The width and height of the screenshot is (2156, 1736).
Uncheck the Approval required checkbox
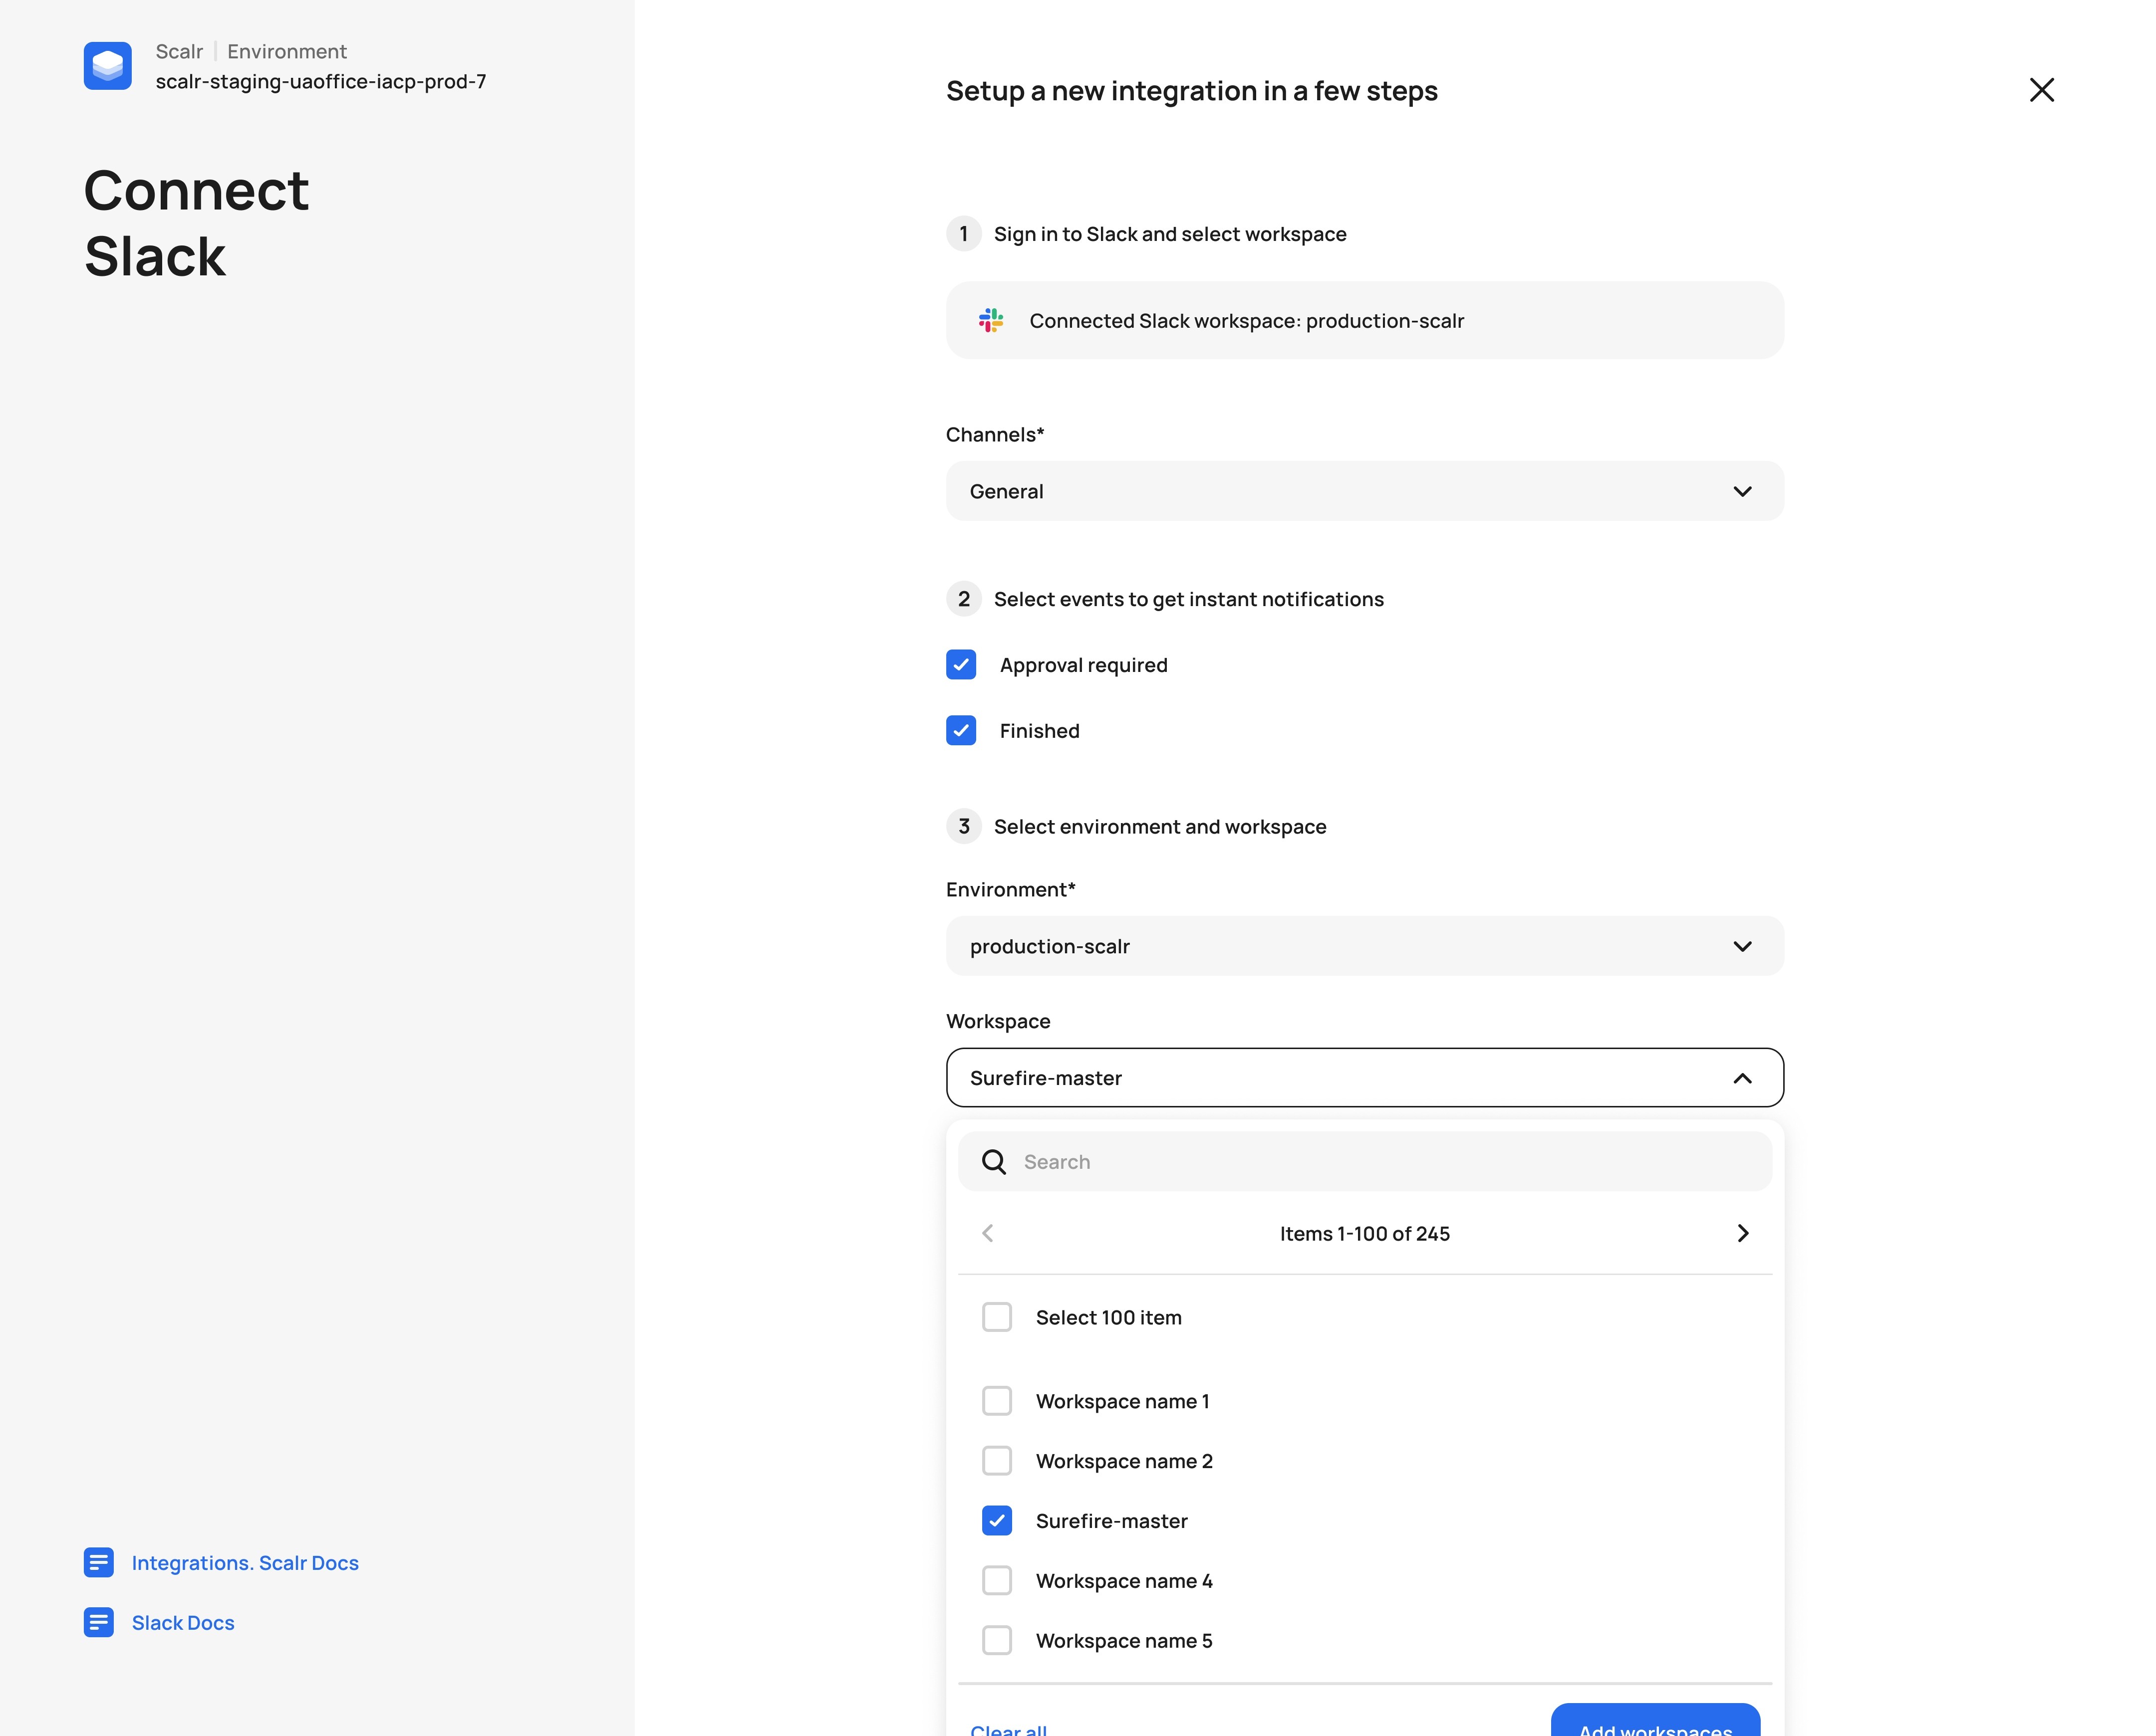point(960,665)
